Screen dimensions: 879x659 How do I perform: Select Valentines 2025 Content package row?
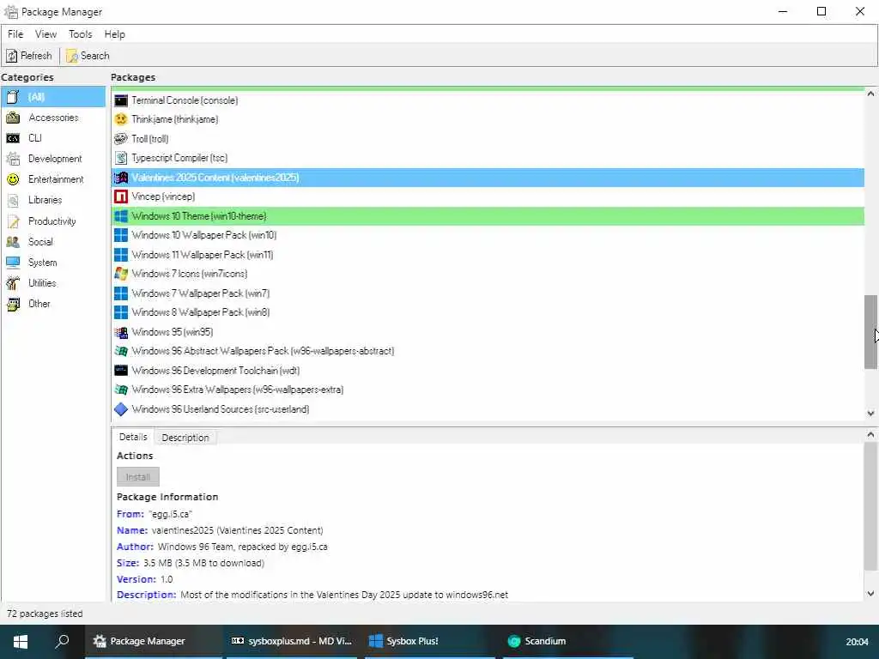coord(488,178)
